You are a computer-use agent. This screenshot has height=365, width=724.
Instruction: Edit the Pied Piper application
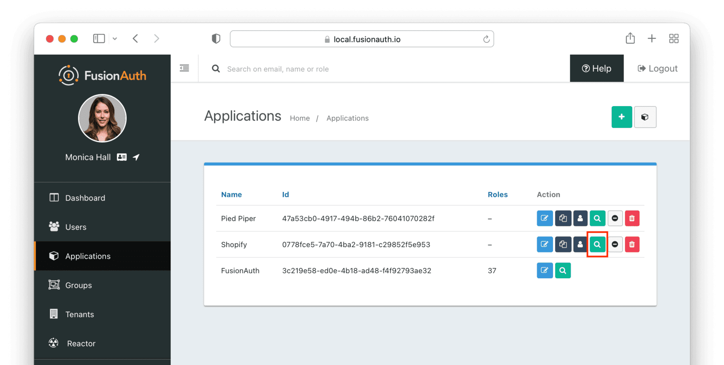545,218
